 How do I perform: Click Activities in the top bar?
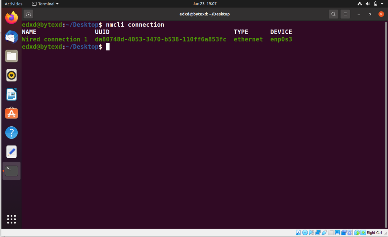coord(13,4)
